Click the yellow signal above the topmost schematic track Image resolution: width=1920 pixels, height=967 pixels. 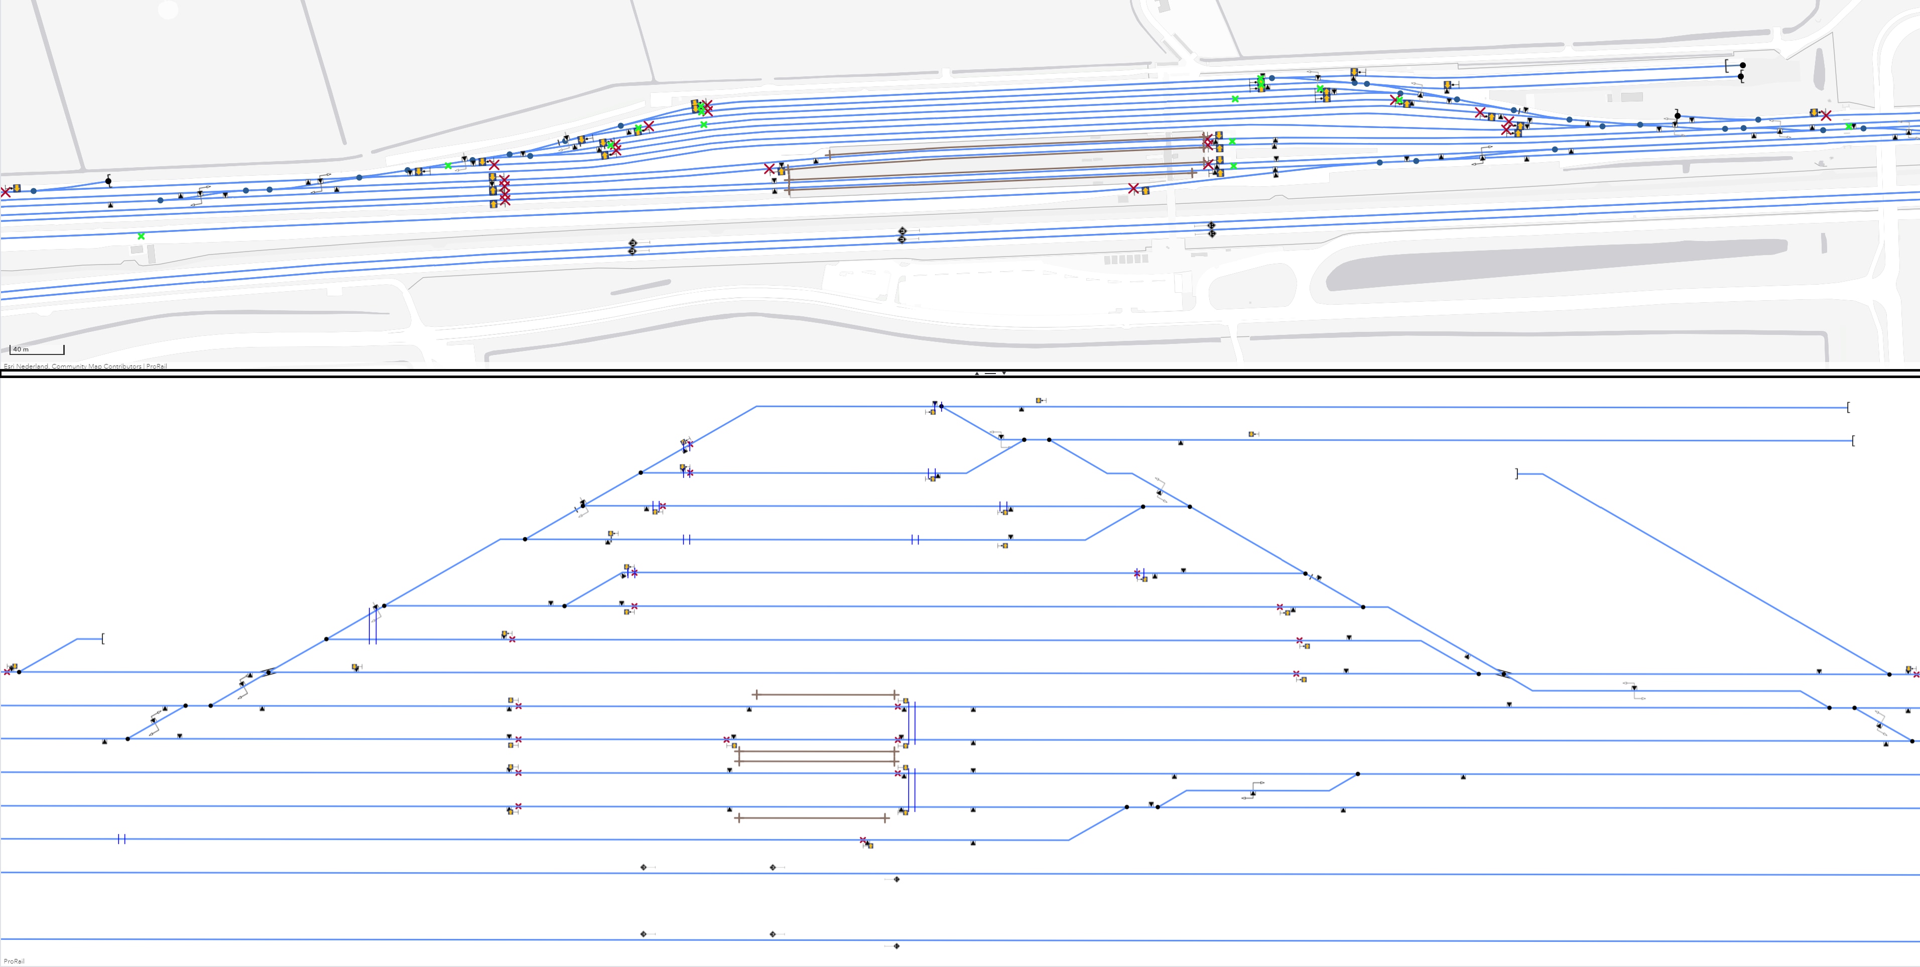(x=1039, y=400)
